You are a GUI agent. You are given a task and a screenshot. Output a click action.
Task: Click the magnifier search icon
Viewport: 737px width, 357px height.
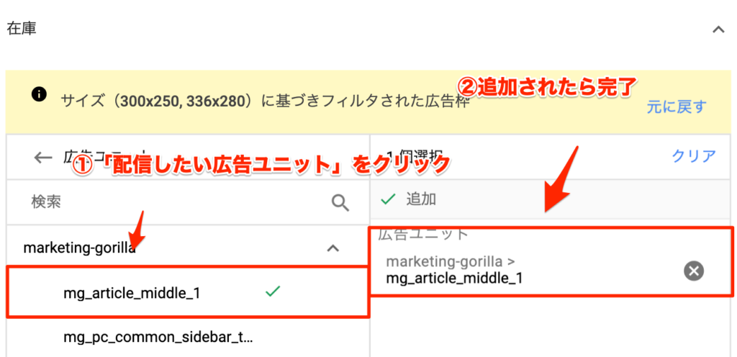(340, 203)
